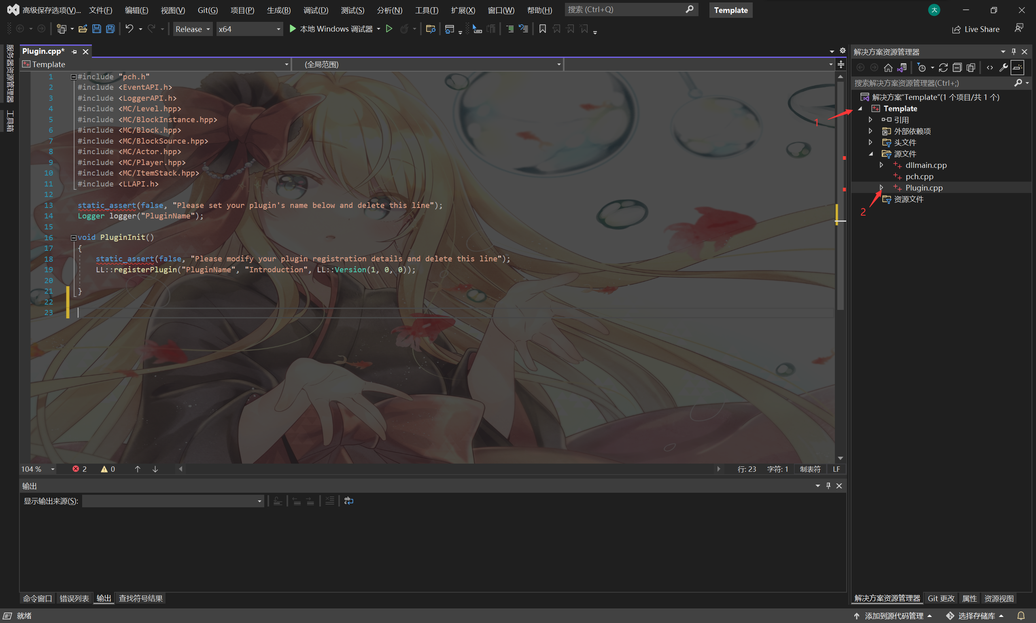Click the Live Share button

tap(976, 30)
